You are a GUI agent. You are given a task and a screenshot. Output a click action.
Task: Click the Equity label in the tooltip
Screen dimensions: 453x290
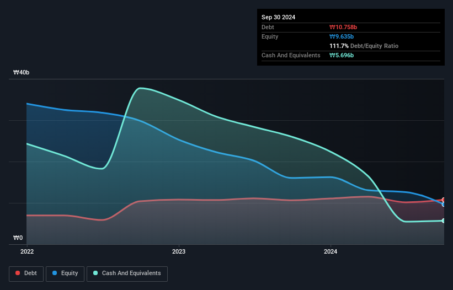tap(270, 36)
